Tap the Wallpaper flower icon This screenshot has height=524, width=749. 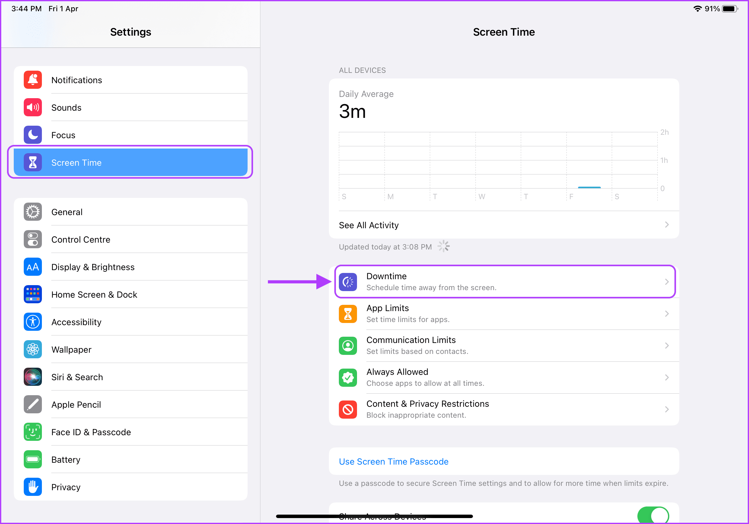(x=33, y=350)
